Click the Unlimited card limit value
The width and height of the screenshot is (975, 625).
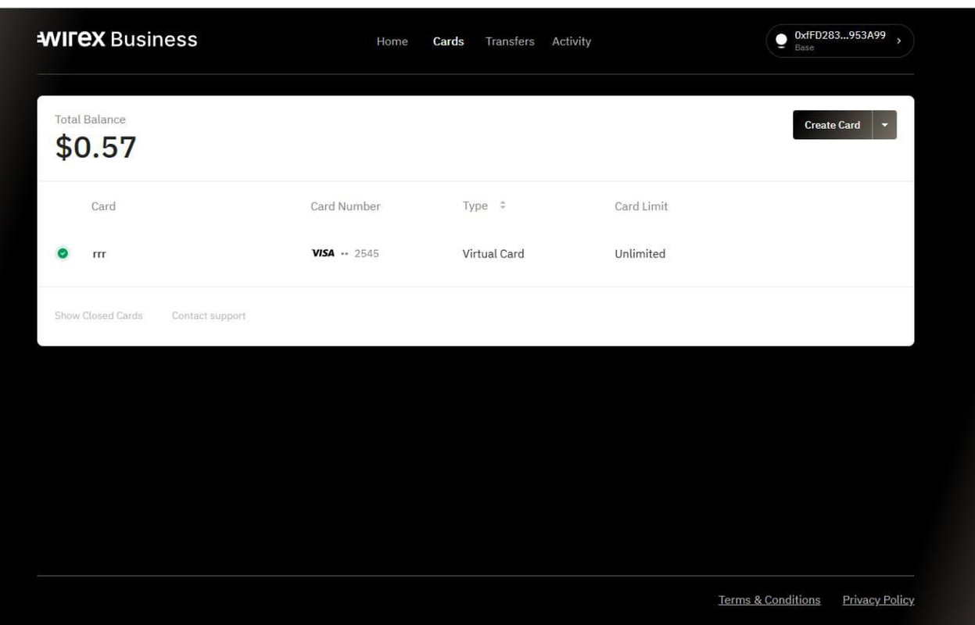(x=640, y=254)
